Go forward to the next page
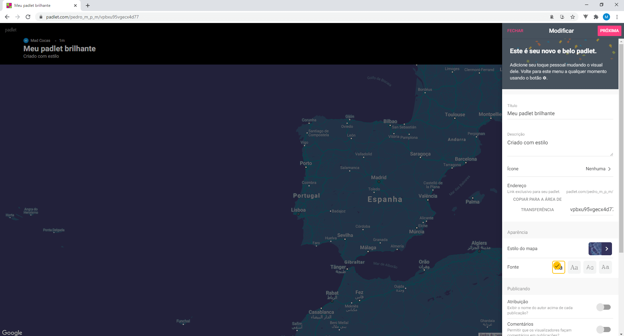624x336 pixels. click(x=18, y=17)
